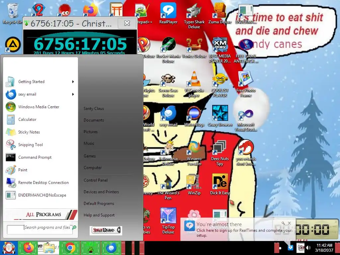The image size is (340, 255).
Task: Open COOLEST PLAYER desktop shortcut
Action: pyautogui.click(x=220, y=85)
